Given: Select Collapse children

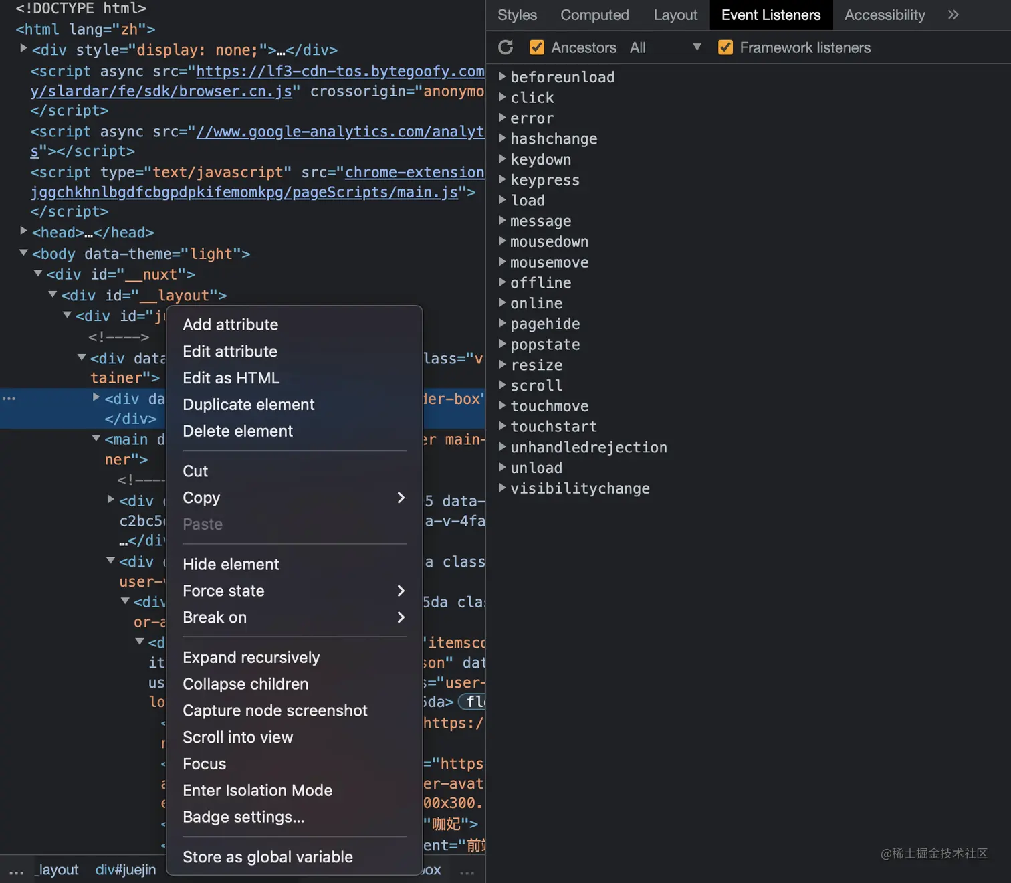Looking at the screenshot, I should [294, 684].
